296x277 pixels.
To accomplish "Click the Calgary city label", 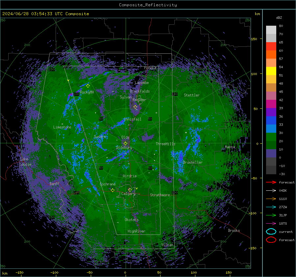I will click(128, 194).
